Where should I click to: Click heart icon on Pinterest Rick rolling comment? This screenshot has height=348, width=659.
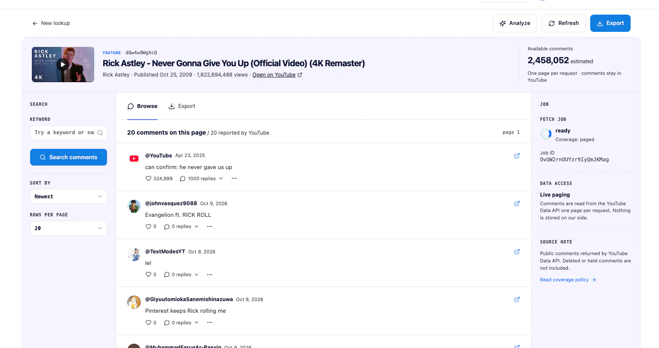(148, 323)
